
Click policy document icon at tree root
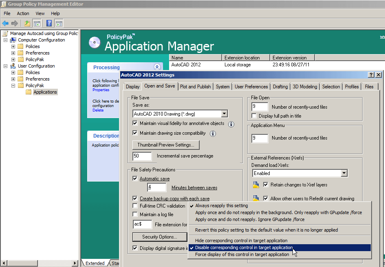5,33
